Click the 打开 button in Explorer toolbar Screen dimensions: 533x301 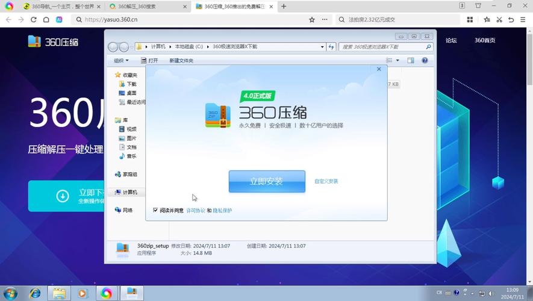[x=149, y=60]
